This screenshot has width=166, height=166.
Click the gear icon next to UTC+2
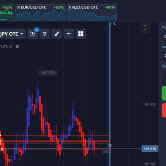[17, 46]
